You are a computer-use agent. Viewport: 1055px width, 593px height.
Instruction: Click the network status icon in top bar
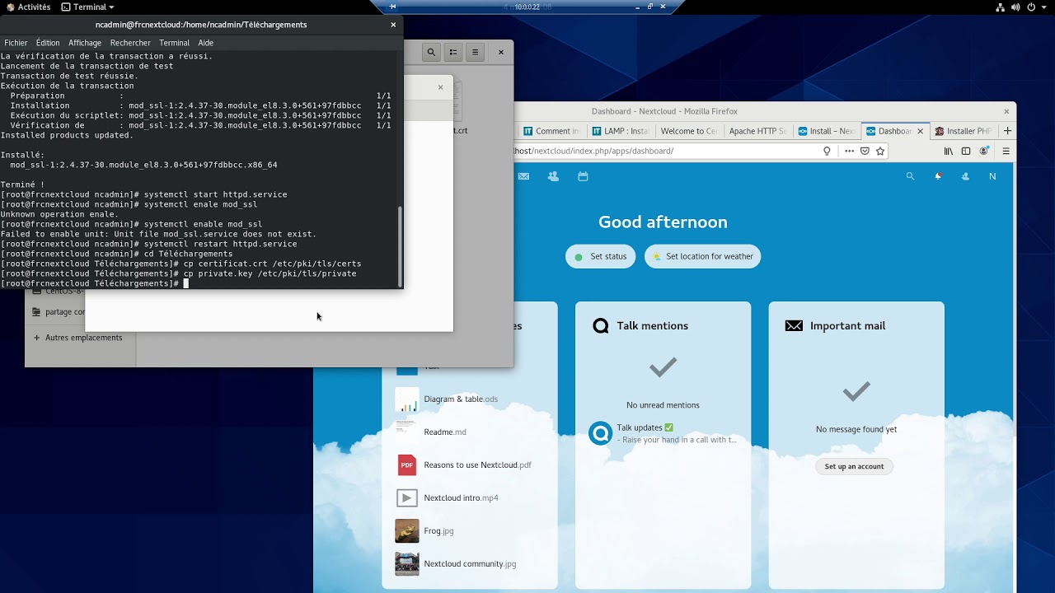[1000, 7]
